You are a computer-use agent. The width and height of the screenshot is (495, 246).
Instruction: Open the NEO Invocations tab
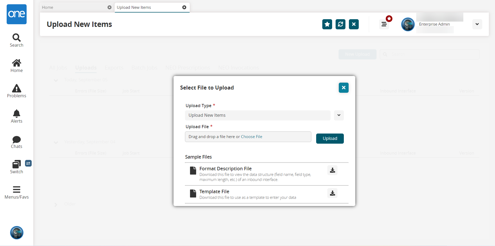click(238, 68)
